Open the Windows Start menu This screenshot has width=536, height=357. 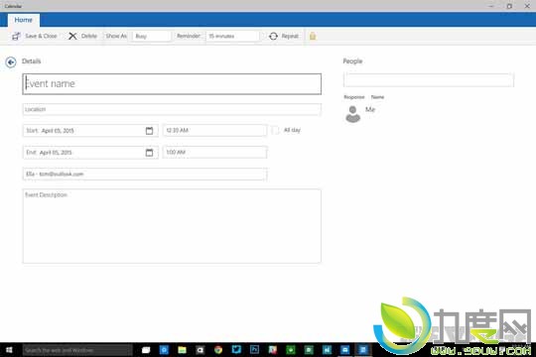click(x=9, y=350)
